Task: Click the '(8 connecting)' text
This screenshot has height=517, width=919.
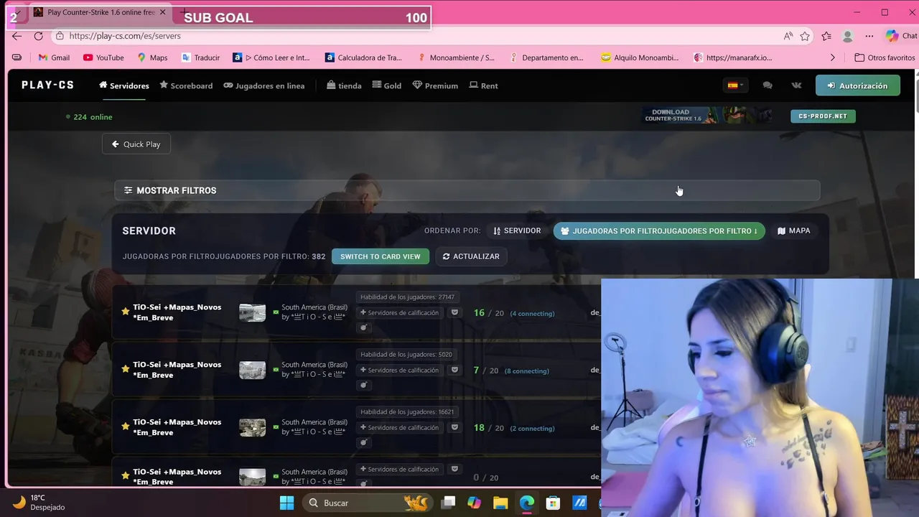Action: pyautogui.click(x=527, y=371)
